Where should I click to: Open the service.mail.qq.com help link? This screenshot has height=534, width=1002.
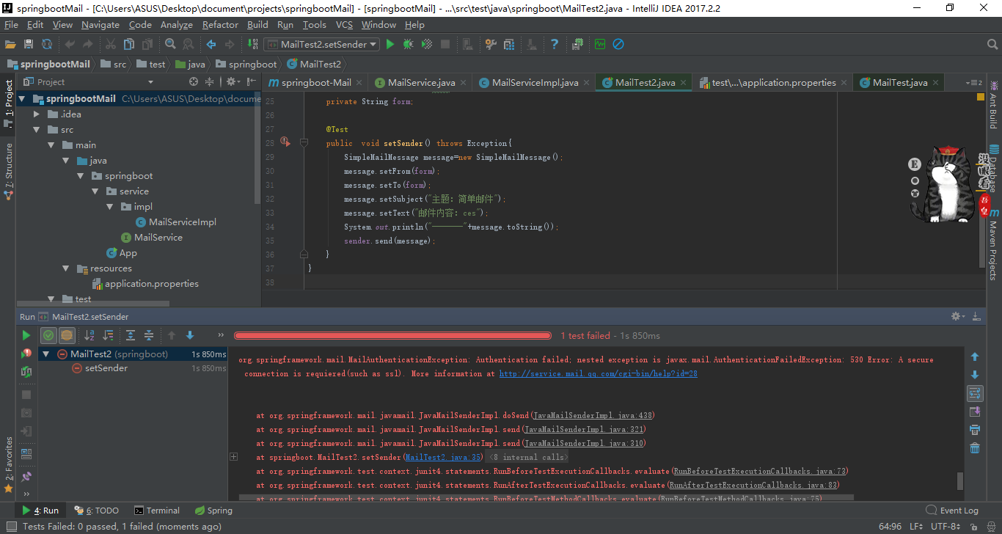[x=598, y=373]
